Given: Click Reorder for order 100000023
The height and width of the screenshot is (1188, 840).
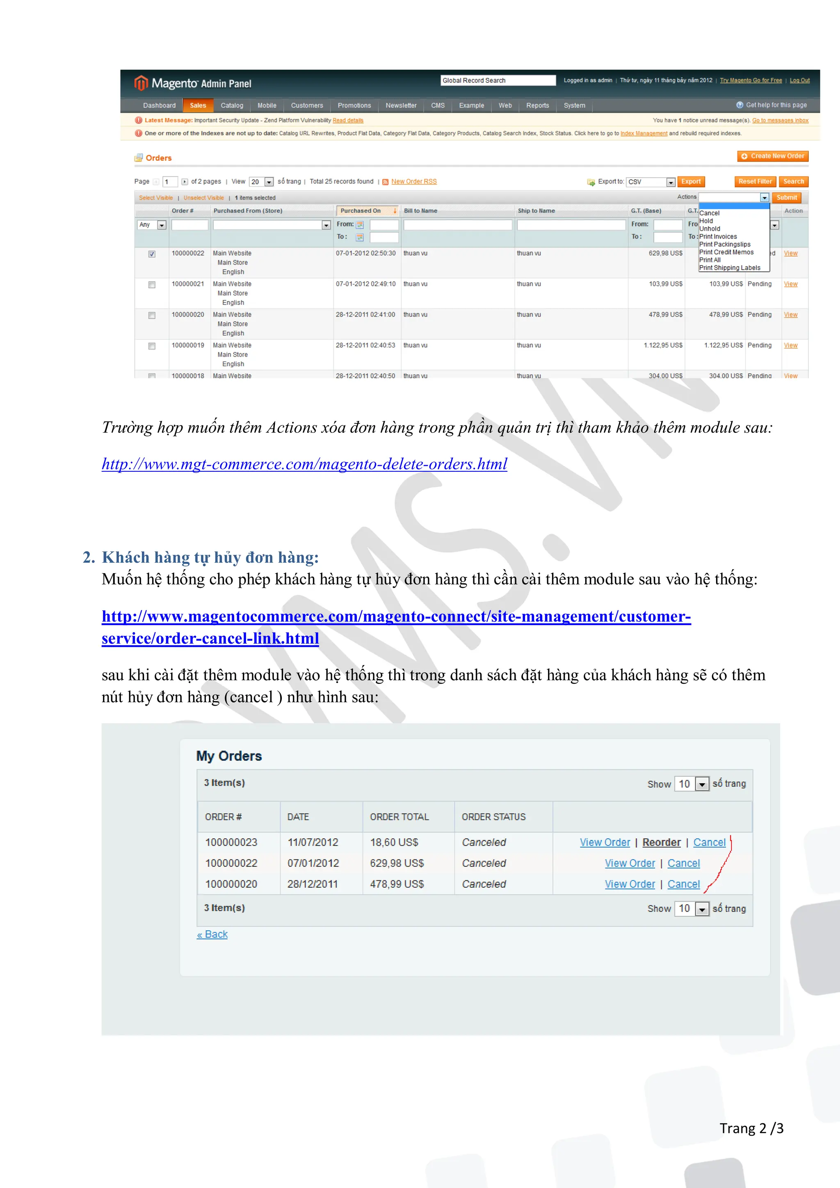Looking at the screenshot, I should [x=662, y=842].
